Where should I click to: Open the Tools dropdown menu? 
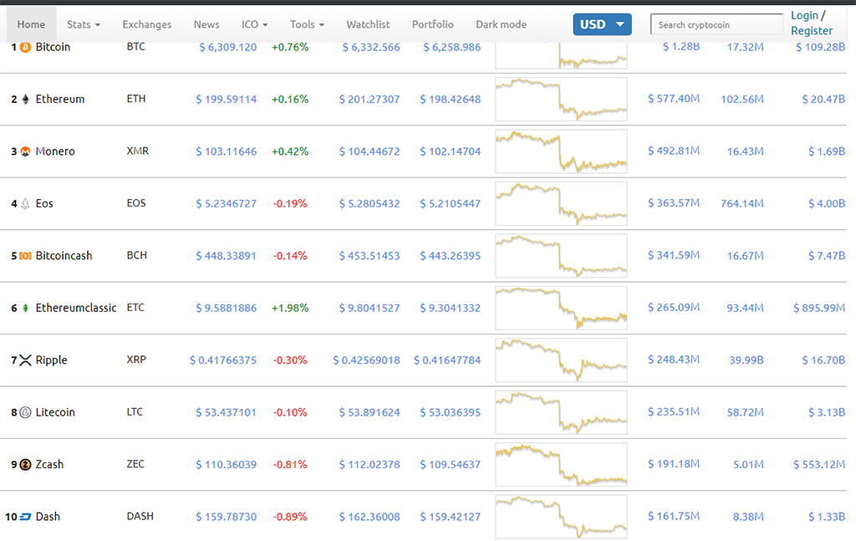pos(307,24)
